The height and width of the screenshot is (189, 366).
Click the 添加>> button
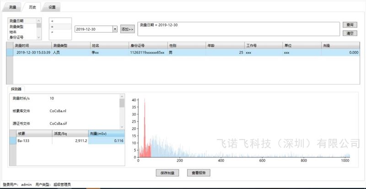click(127, 29)
